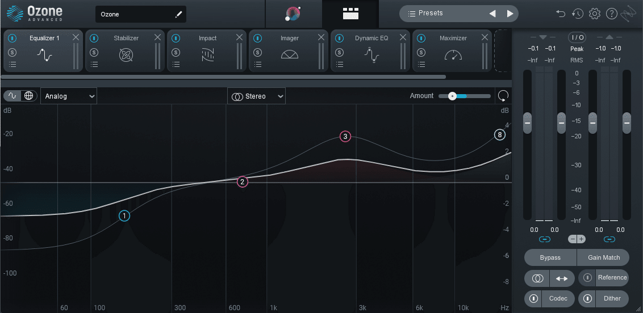643x313 pixels.
Task: Click the reset Amount circular arrow icon
Action: pos(503,96)
